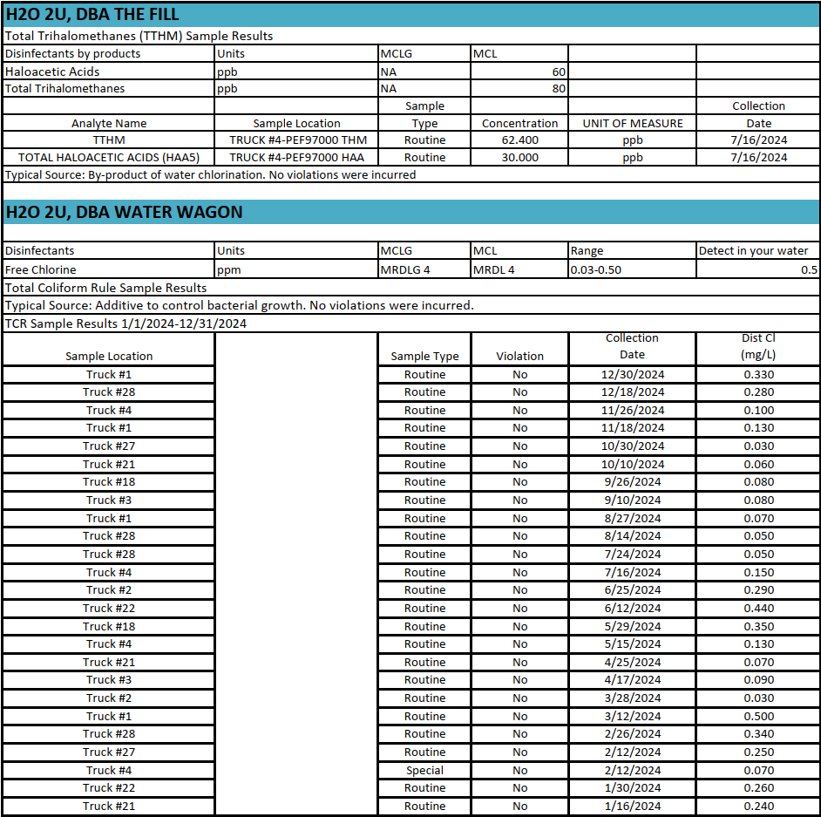The width and height of the screenshot is (821, 817).
Task: Click the "TRUCK #4-PEF97000 THM" sample location
Action: click(296, 140)
